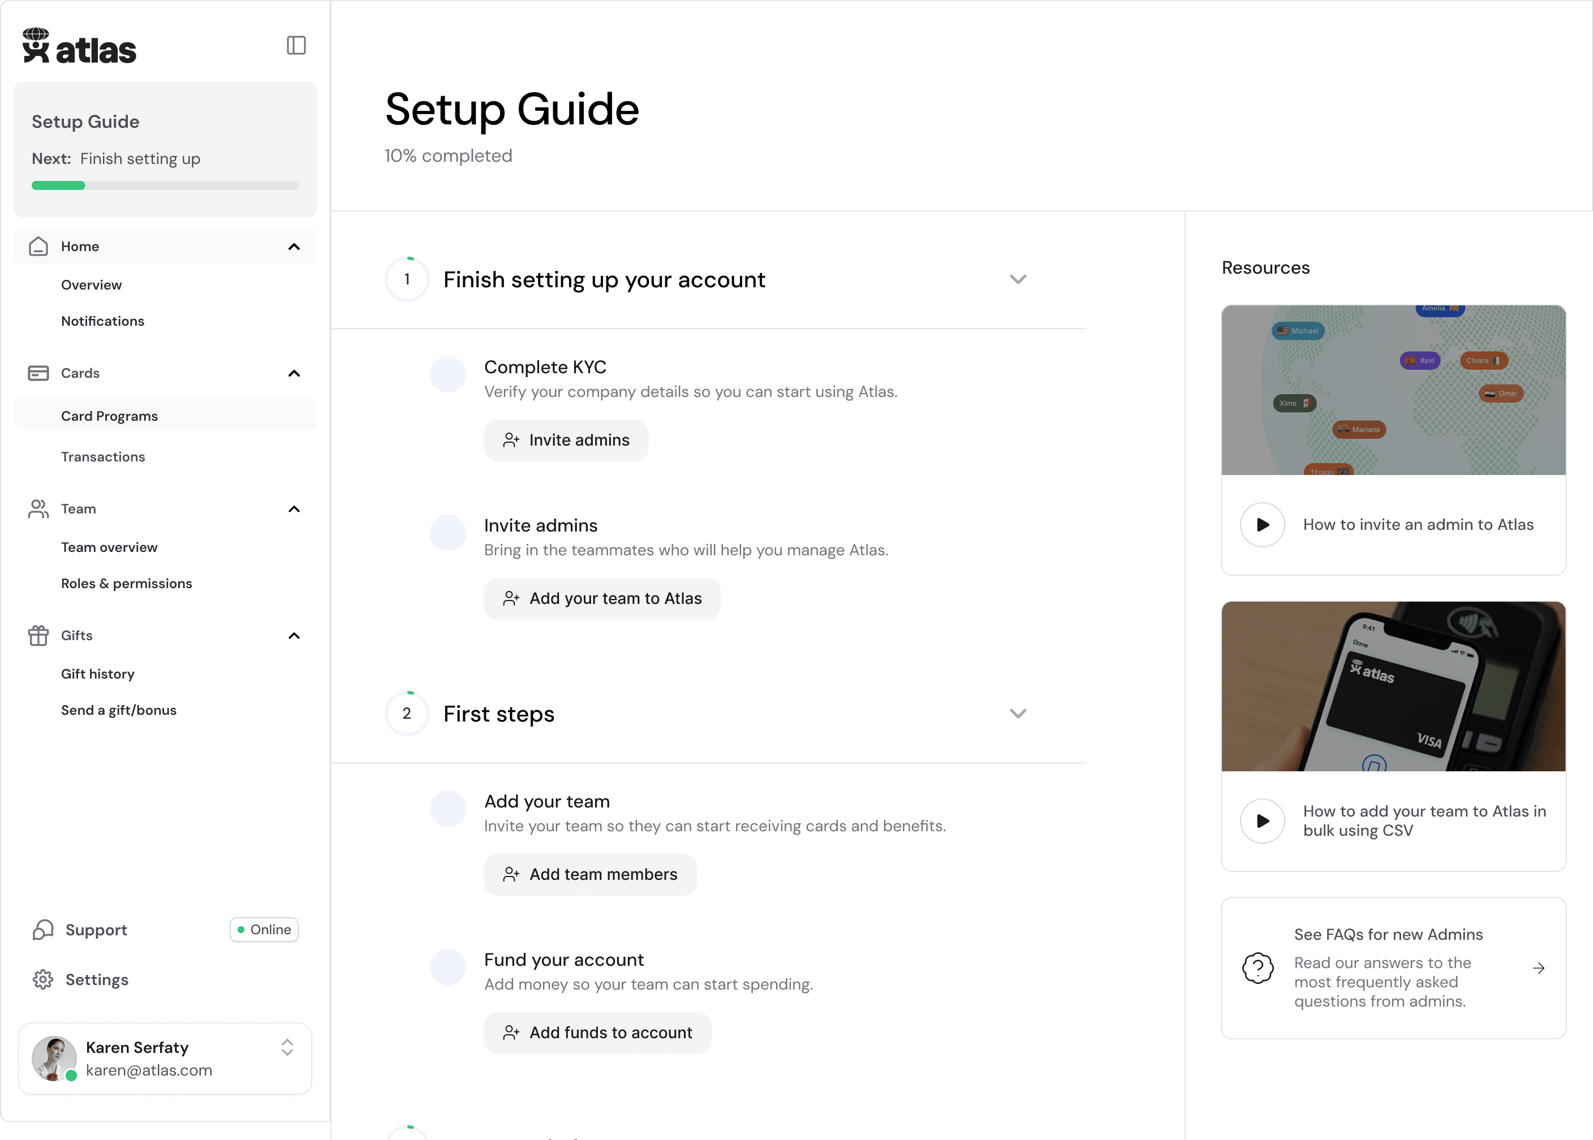Open Settings via the gear icon
The width and height of the screenshot is (1593, 1140).
point(44,979)
